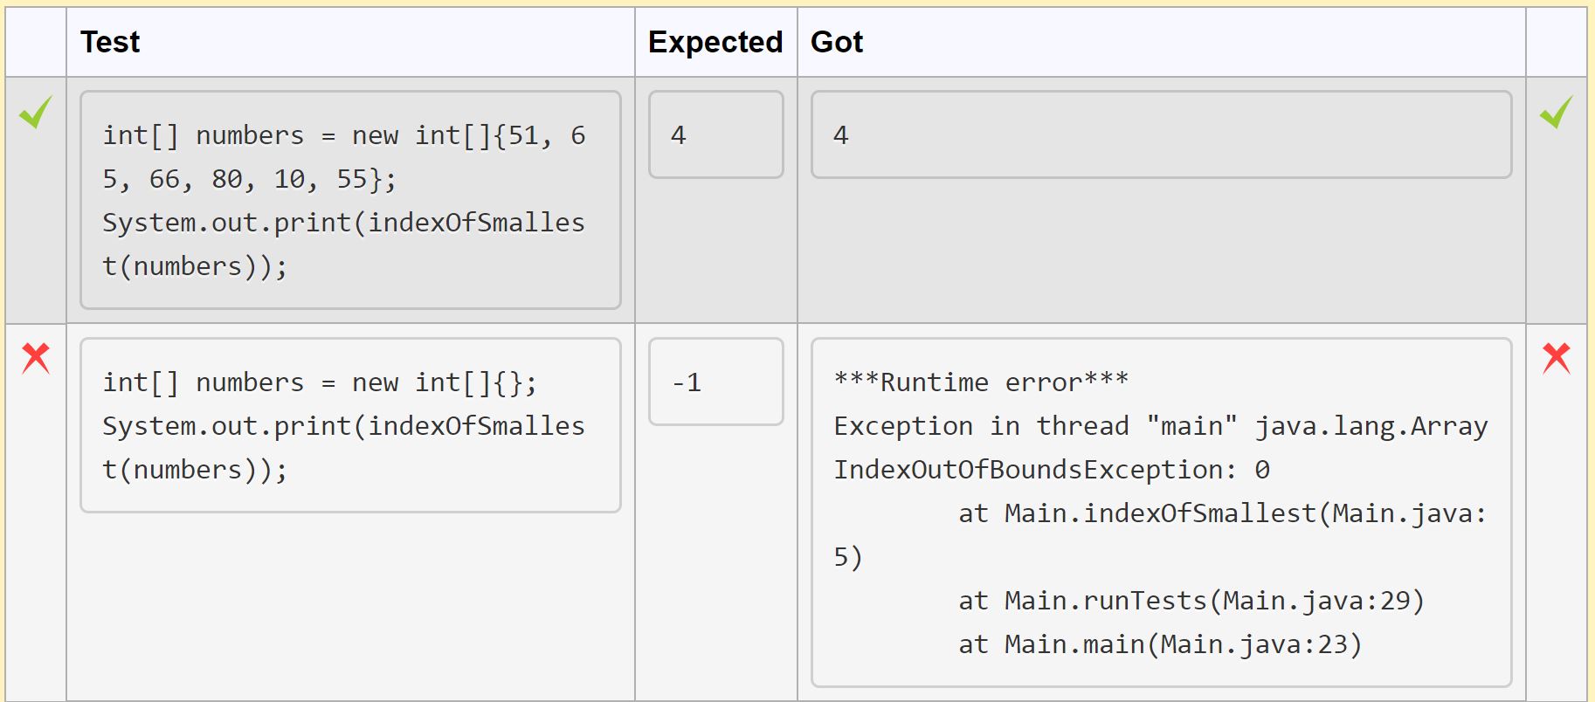The image size is (1595, 702).
Task: Click the expected value box showing 4
Action: coord(715,135)
